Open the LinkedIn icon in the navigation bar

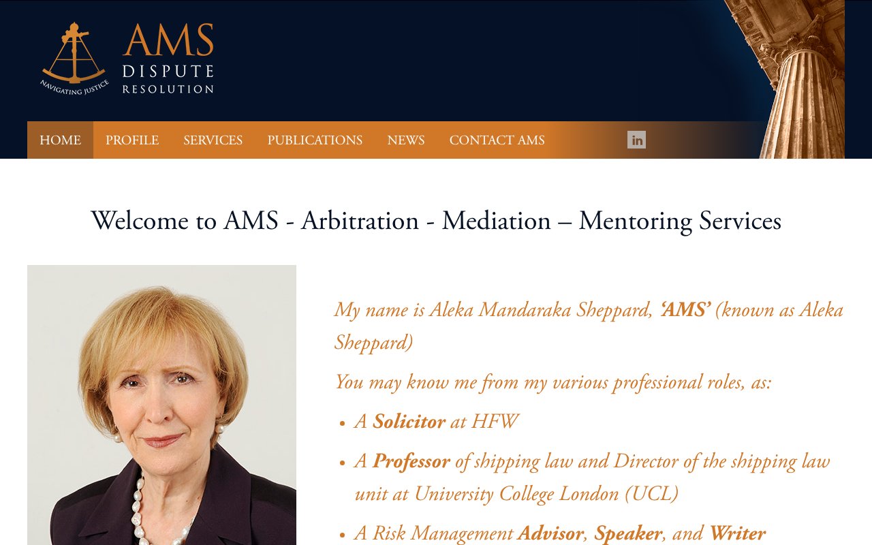coord(636,140)
